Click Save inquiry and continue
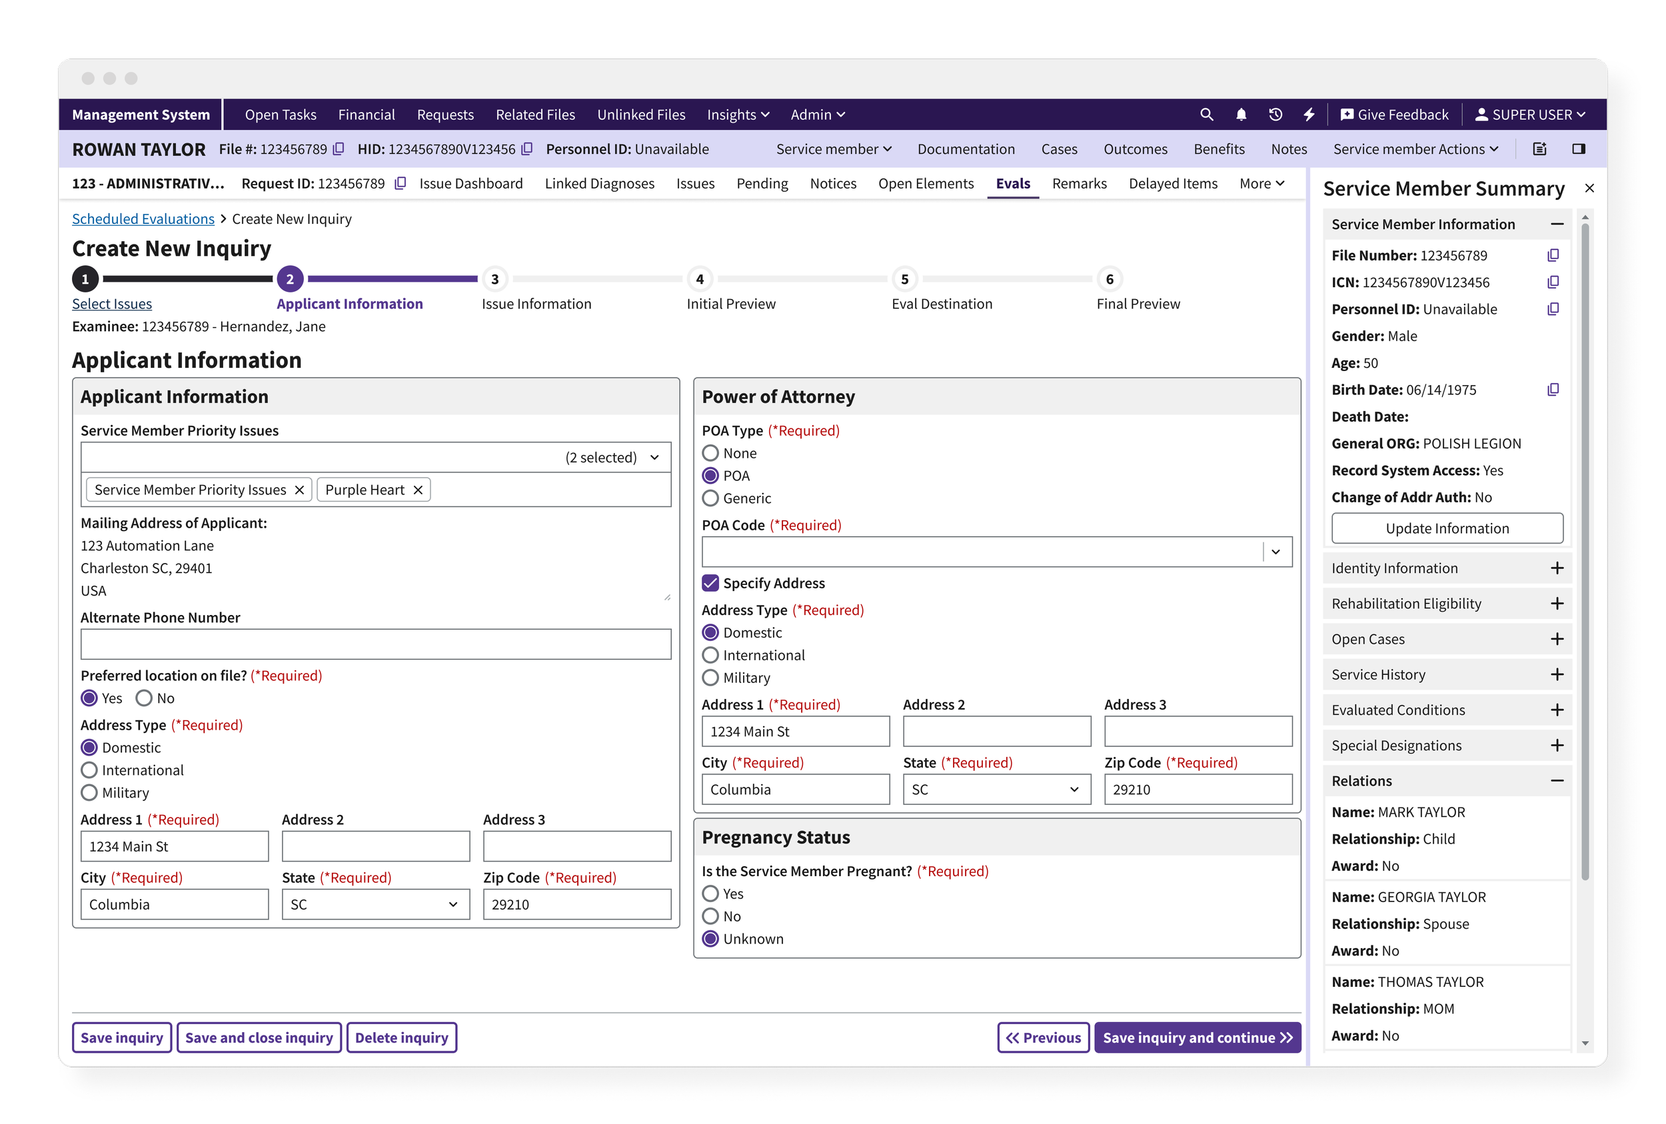 click(1197, 1039)
